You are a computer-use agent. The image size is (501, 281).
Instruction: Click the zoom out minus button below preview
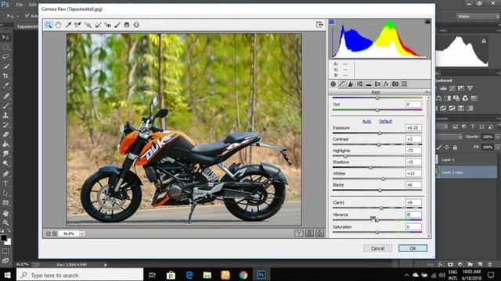pyautogui.click(x=49, y=234)
